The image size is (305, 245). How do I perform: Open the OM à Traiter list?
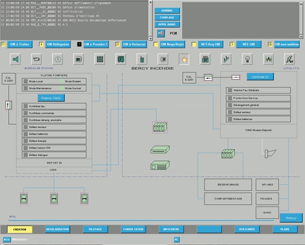click(20, 45)
